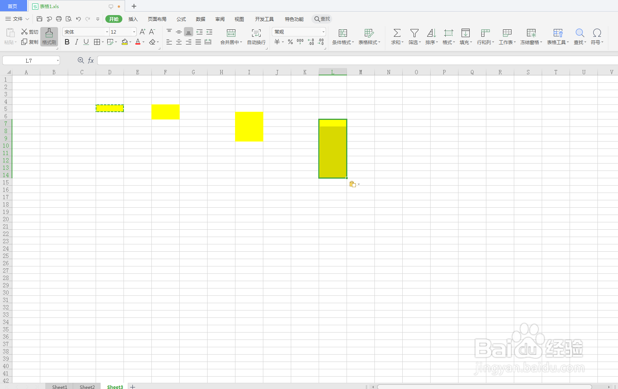Click the formula bar input field
This screenshot has height=389, width=618.
tap(357, 60)
